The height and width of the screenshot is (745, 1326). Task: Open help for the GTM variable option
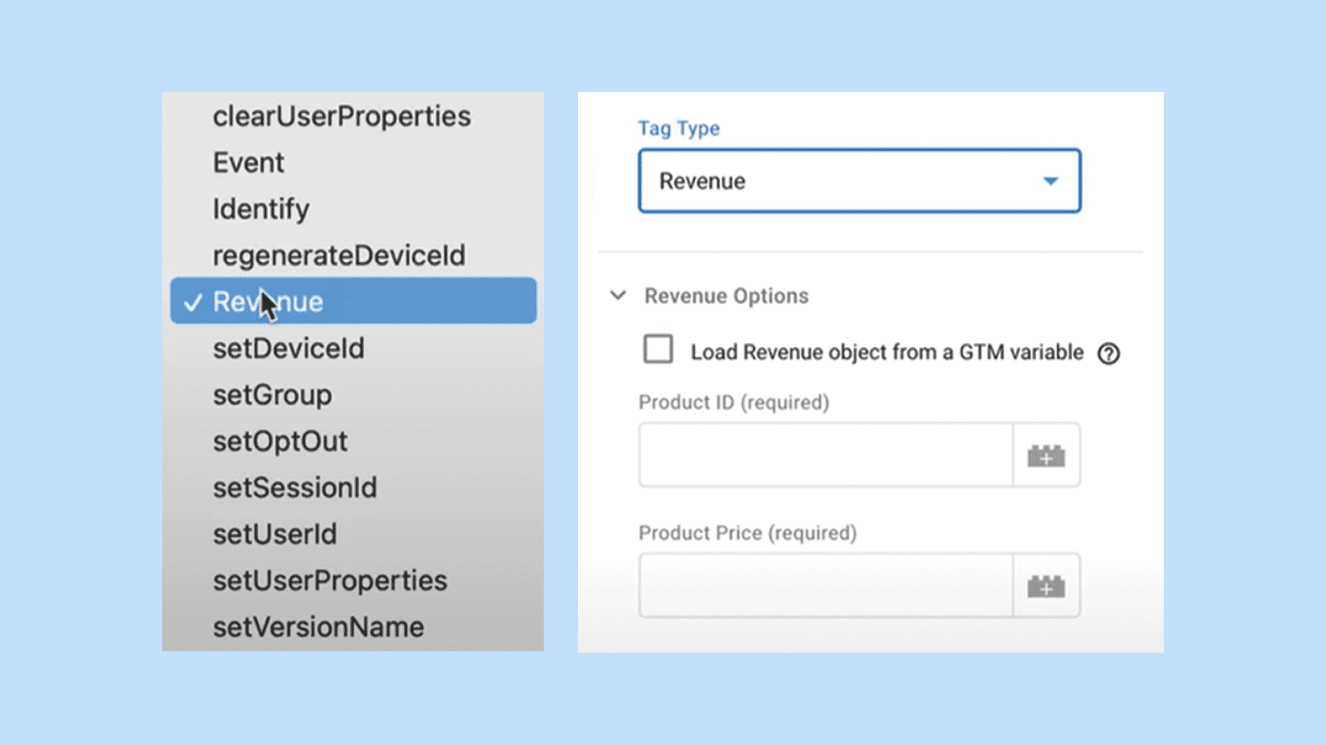coord(1109,353)
